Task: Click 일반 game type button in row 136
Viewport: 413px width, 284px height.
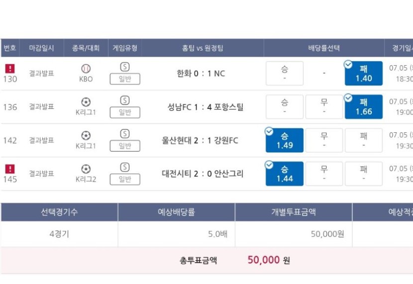Action: 125,112
